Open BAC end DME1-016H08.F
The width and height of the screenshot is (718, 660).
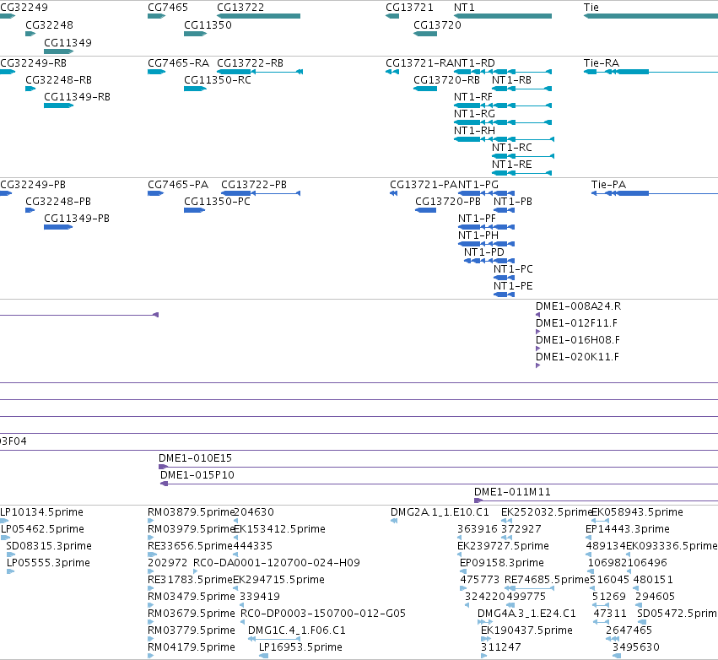[577, 340]
